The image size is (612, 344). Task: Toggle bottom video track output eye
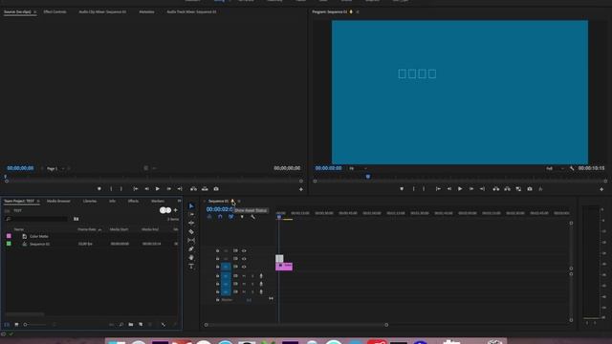click(x=244, y=267)
